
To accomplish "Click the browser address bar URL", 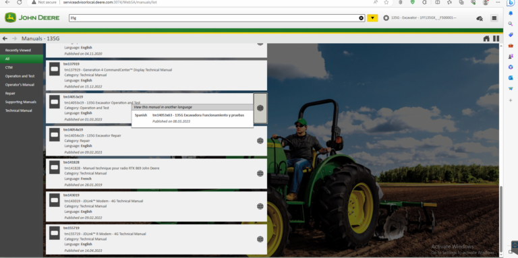I will [x=110, y=2].
